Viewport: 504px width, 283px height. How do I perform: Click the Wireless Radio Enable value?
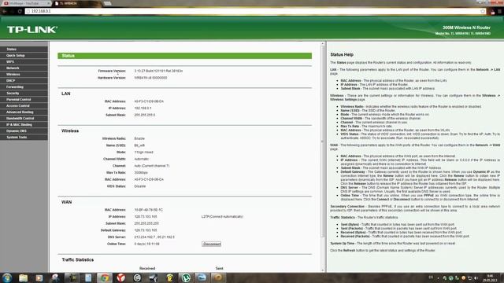[139, 138]
